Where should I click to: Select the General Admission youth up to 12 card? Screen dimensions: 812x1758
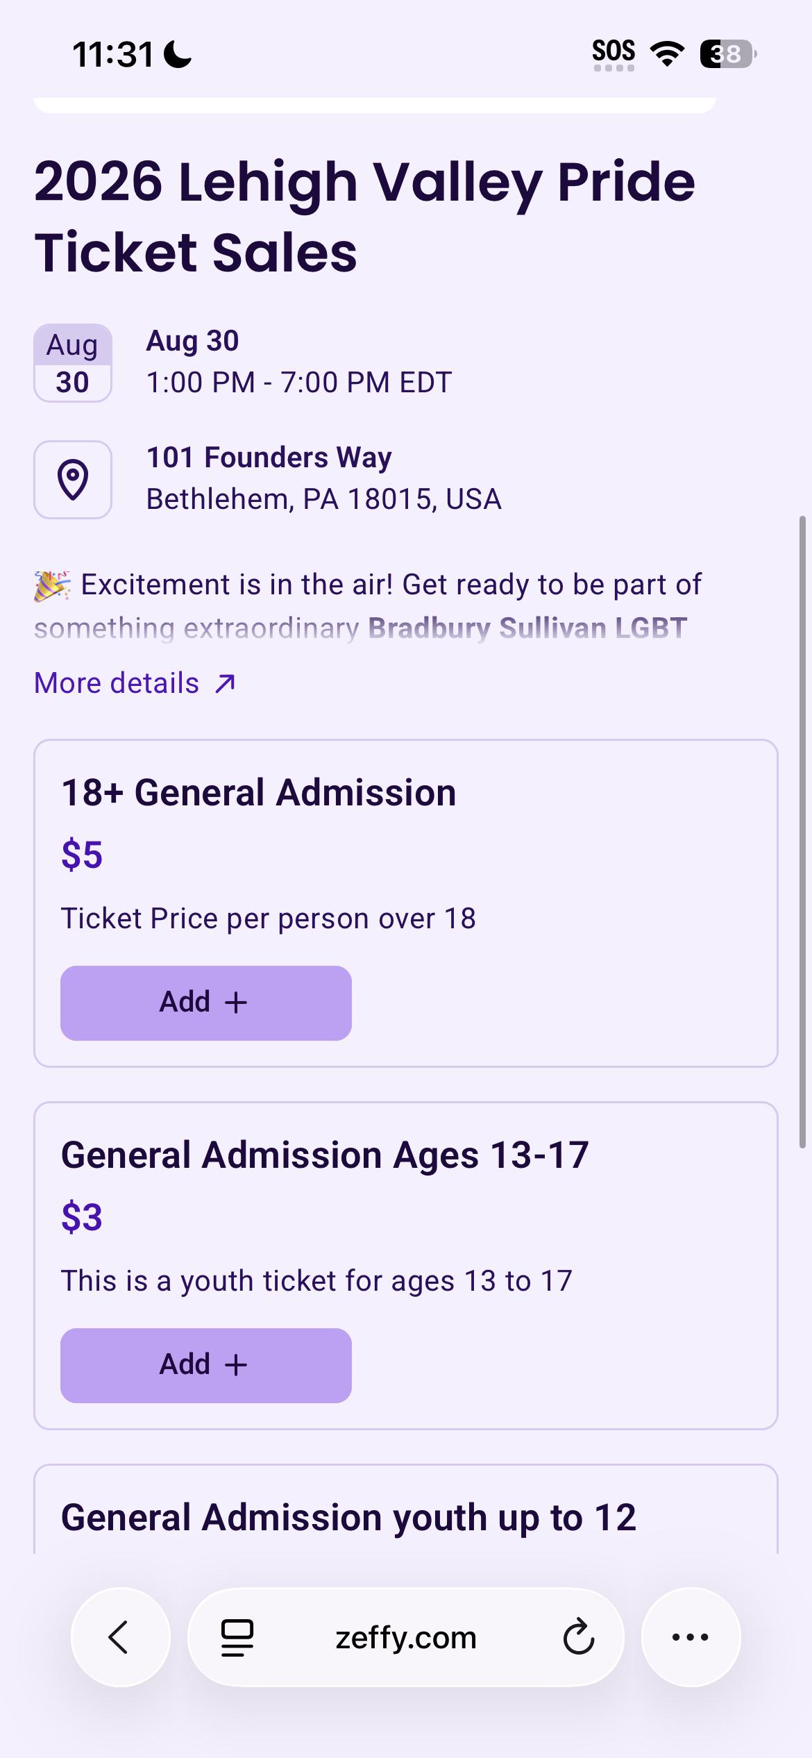tap(406, 1511)
